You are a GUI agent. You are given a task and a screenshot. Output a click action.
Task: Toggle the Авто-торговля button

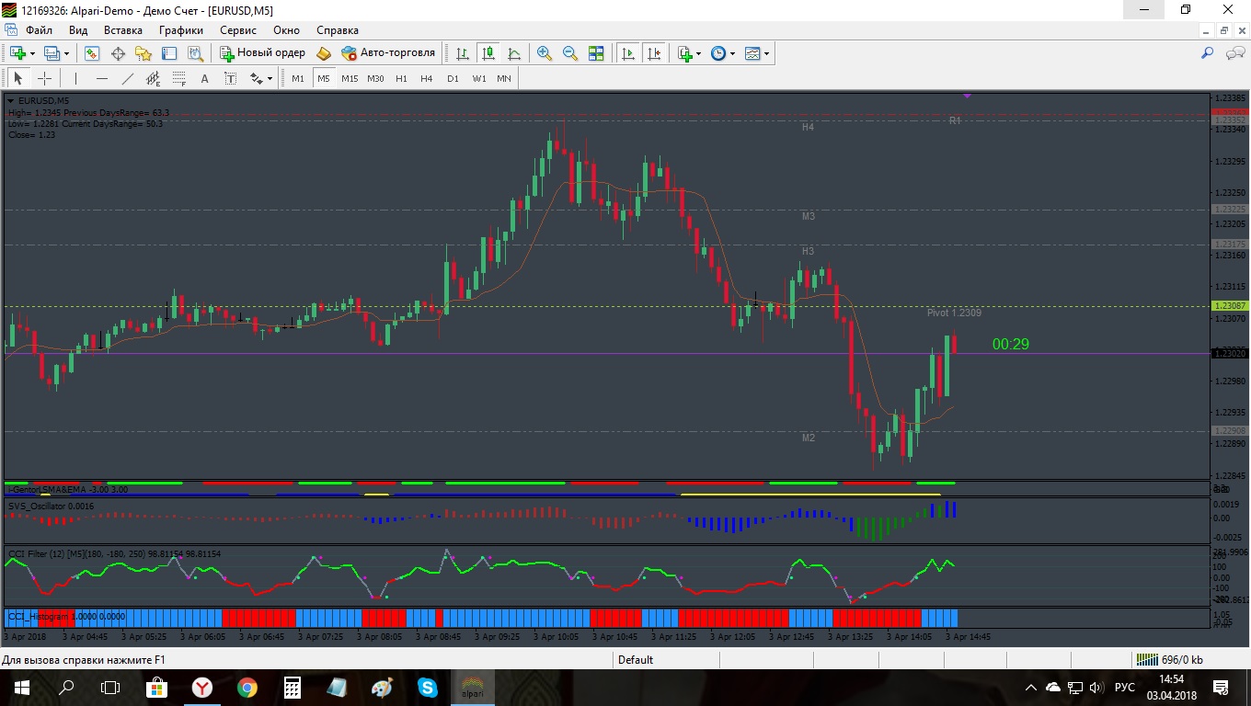(388, 53)
